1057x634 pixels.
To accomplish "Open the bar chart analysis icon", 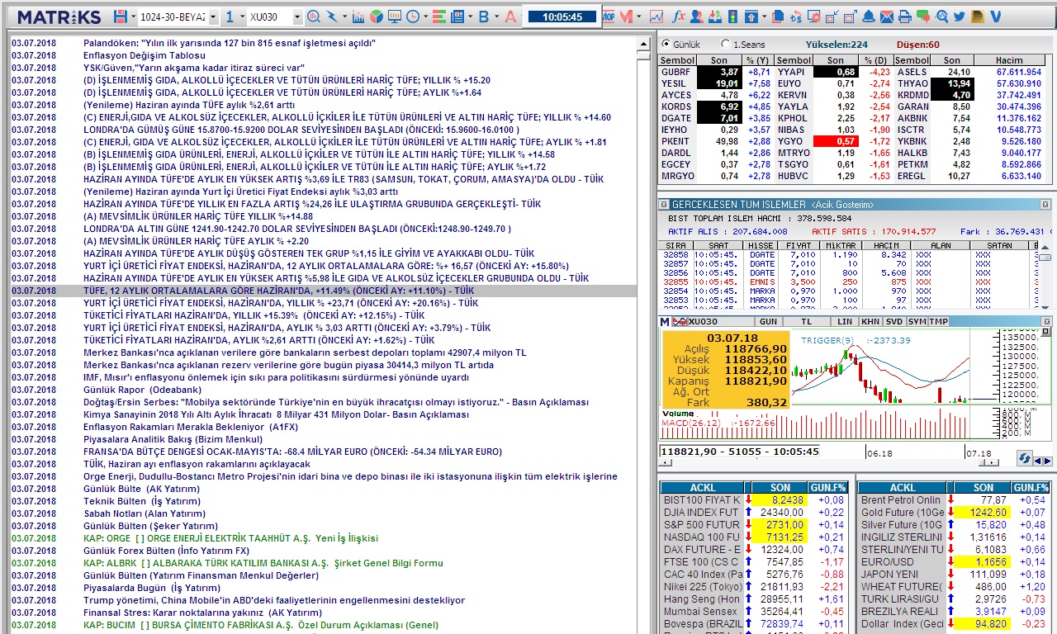I will [358, 17].
